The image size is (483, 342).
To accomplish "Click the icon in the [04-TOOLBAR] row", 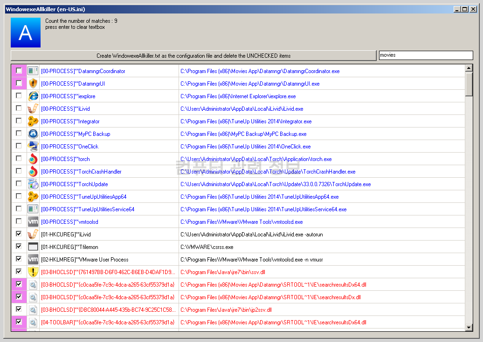I will coord(33,322).
